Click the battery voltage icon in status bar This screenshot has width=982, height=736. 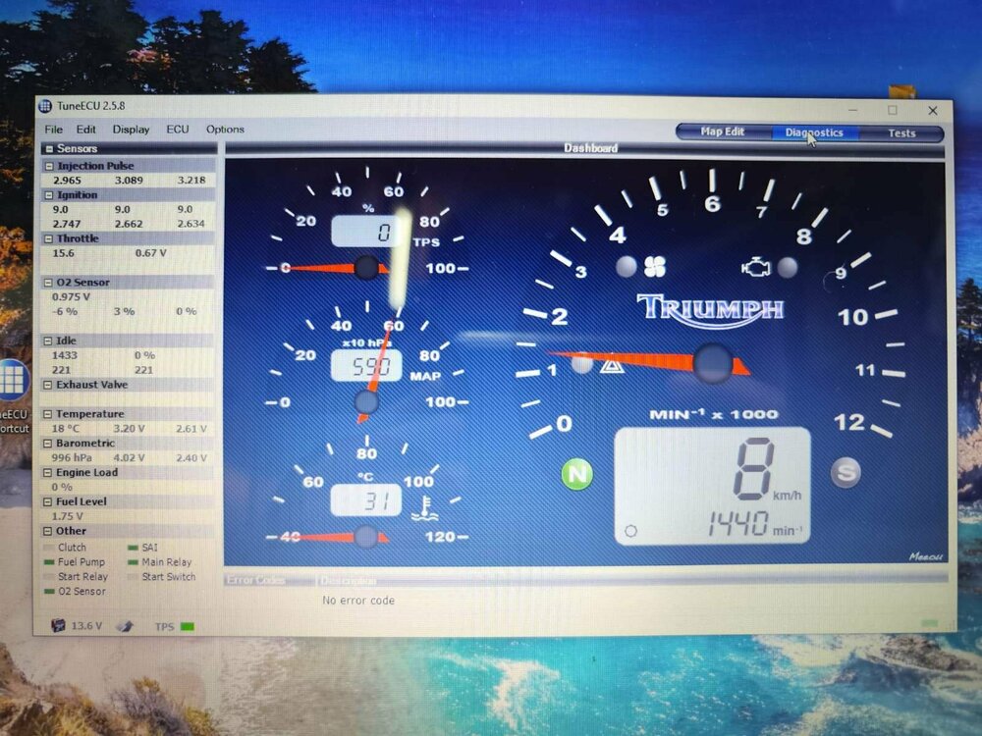click(58, 625)
